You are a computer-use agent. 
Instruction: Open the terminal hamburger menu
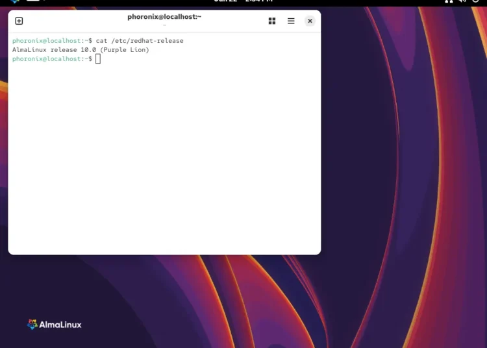291,21
